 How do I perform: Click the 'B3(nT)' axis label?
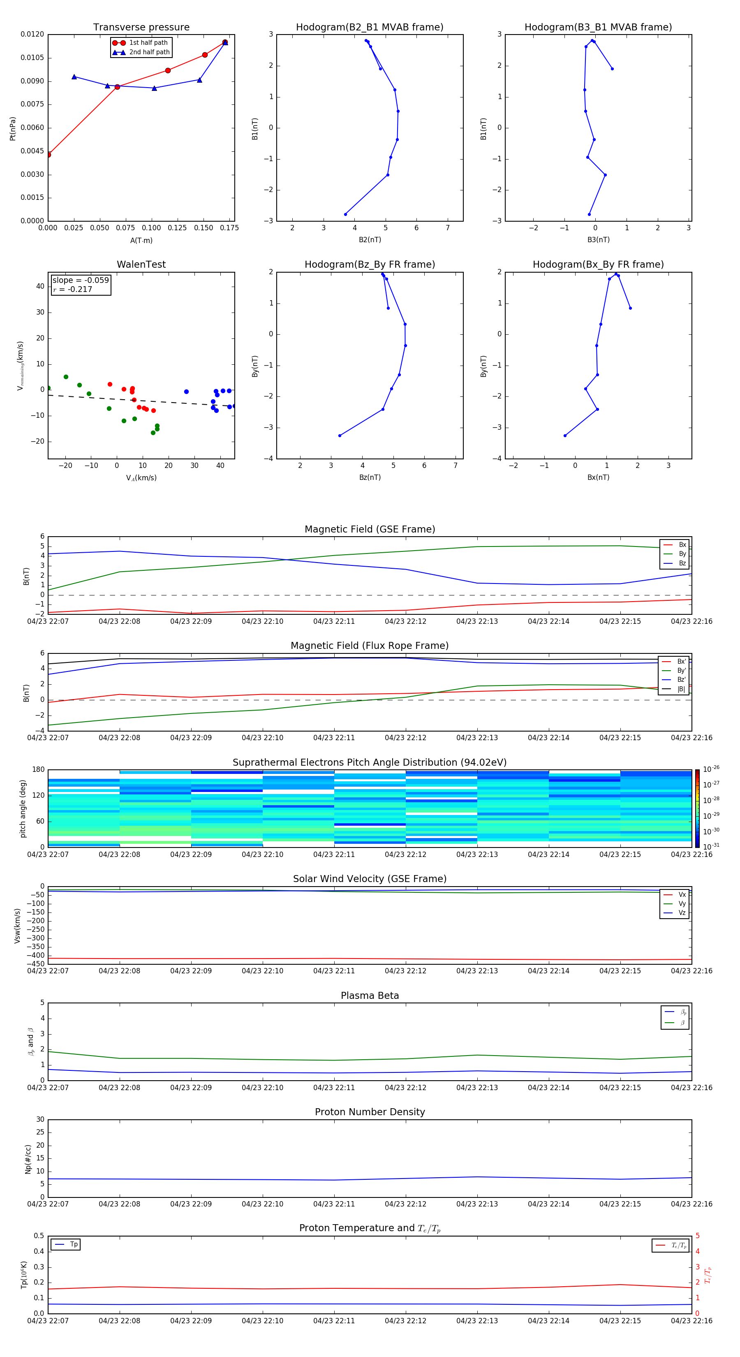(x=598, y=240)
